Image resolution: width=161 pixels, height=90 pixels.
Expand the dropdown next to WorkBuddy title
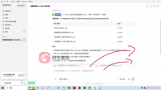coord(21,5)
